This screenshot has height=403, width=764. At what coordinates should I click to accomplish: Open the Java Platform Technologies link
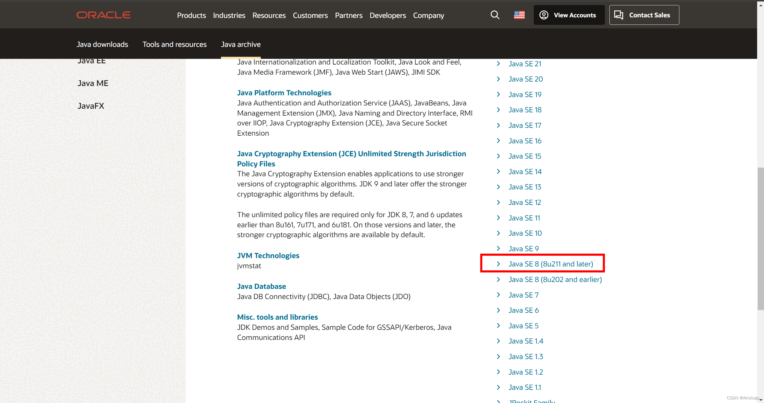(284, 93)
